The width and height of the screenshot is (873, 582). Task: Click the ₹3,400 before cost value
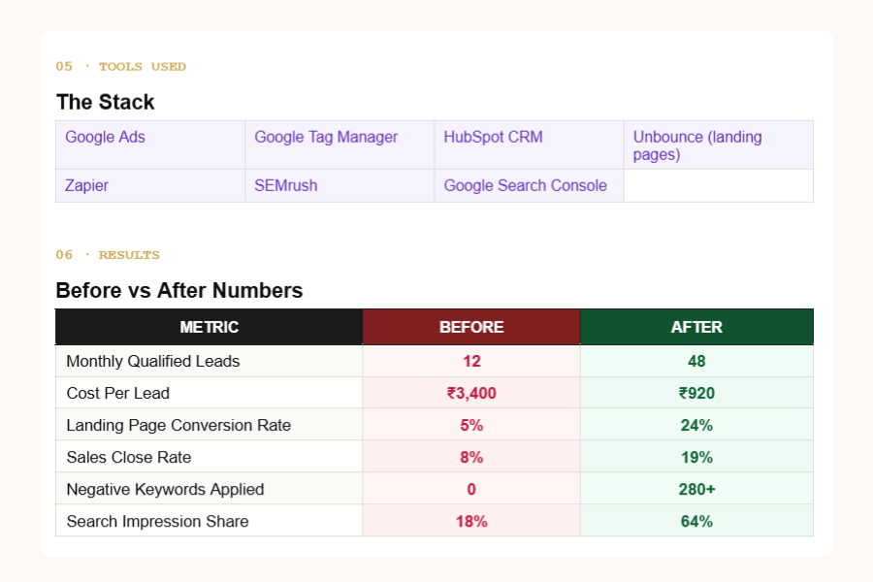pos(471,393)
